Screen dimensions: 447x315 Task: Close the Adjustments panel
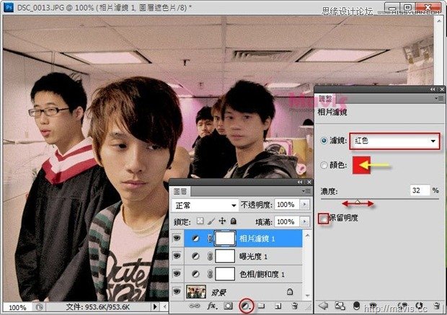point(442,89)
